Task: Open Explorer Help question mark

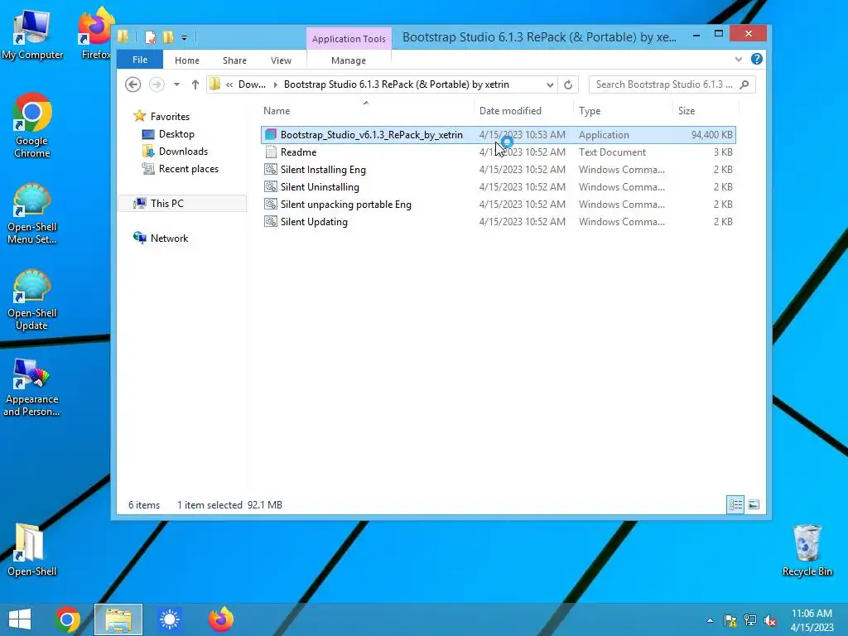Action: pos(757,59)
